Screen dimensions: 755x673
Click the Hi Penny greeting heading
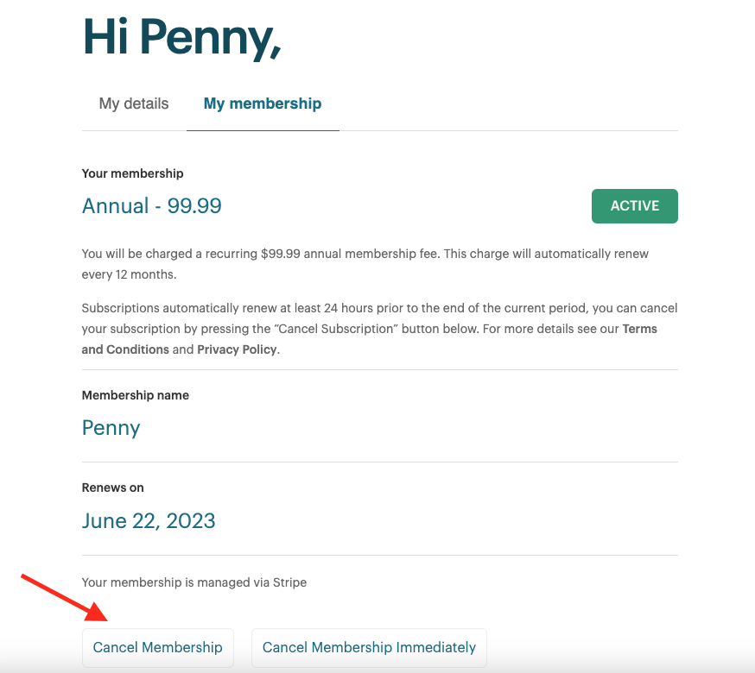[x=182, y=37]
